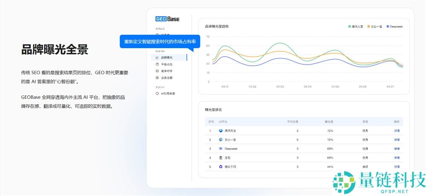Click the 曝光度排名 table title
The image size is (426, 196).
213,110
